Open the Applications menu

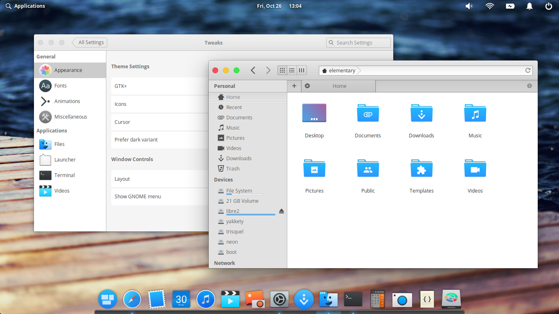click(25, 6)
